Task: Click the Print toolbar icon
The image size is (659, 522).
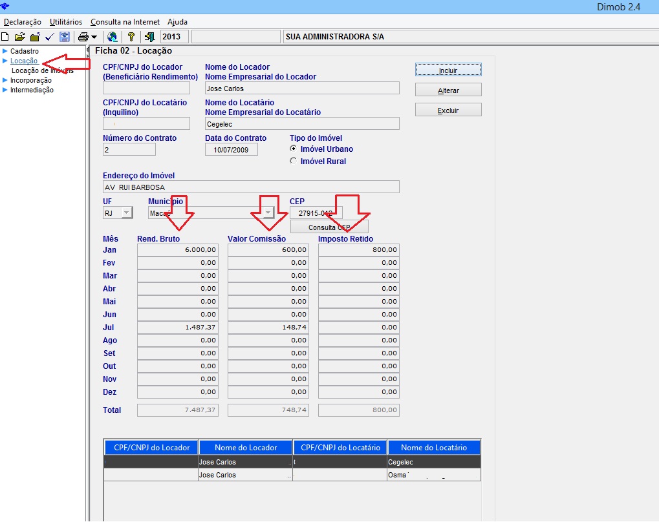Action: point(83,37)
